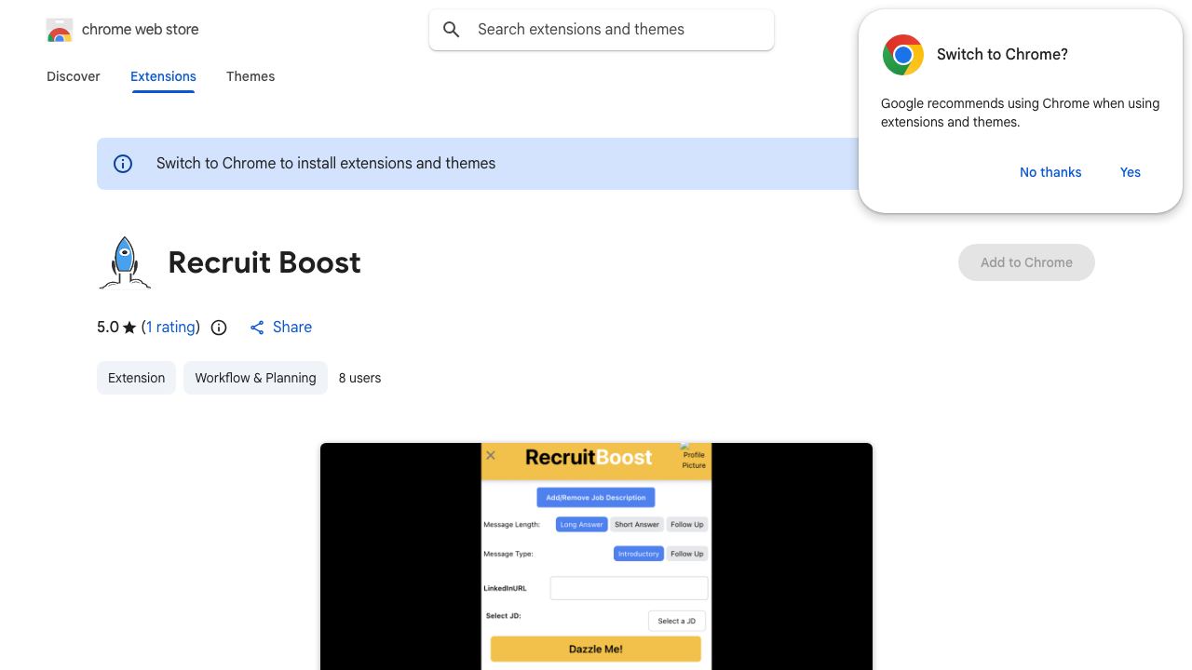Click the Chrome logo in popup
The image size is (1192, 670).
(903, 55)
